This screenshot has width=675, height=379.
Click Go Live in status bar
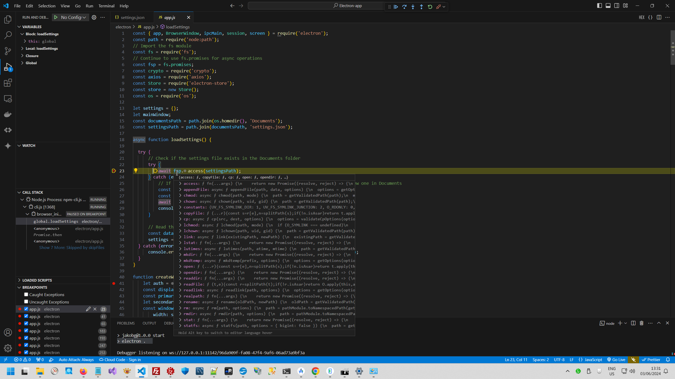[616, 360]
